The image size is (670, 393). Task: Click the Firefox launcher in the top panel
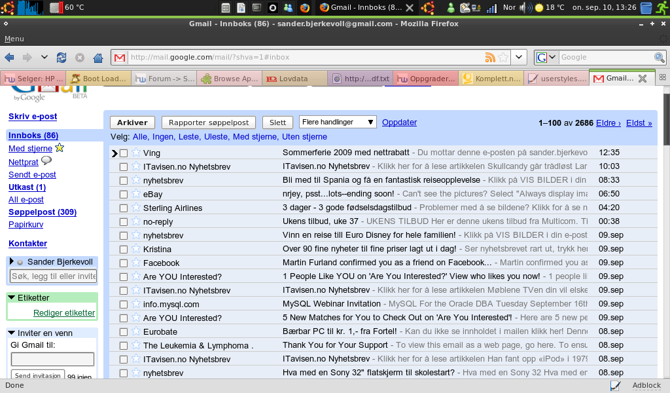(305, 7)
